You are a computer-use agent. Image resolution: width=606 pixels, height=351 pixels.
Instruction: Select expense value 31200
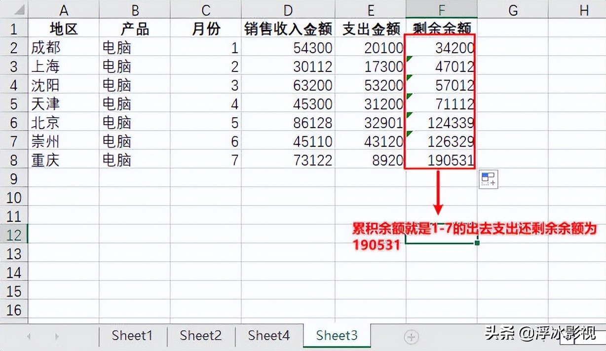[x=371, y=104]
